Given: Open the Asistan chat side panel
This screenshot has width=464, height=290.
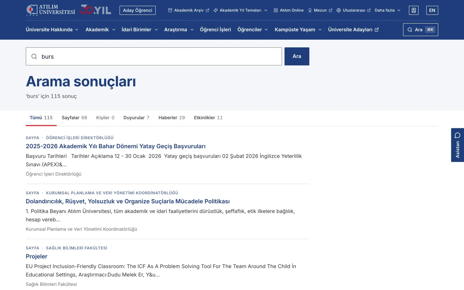Looking at the screenshot, I should [x=458, y=145].
